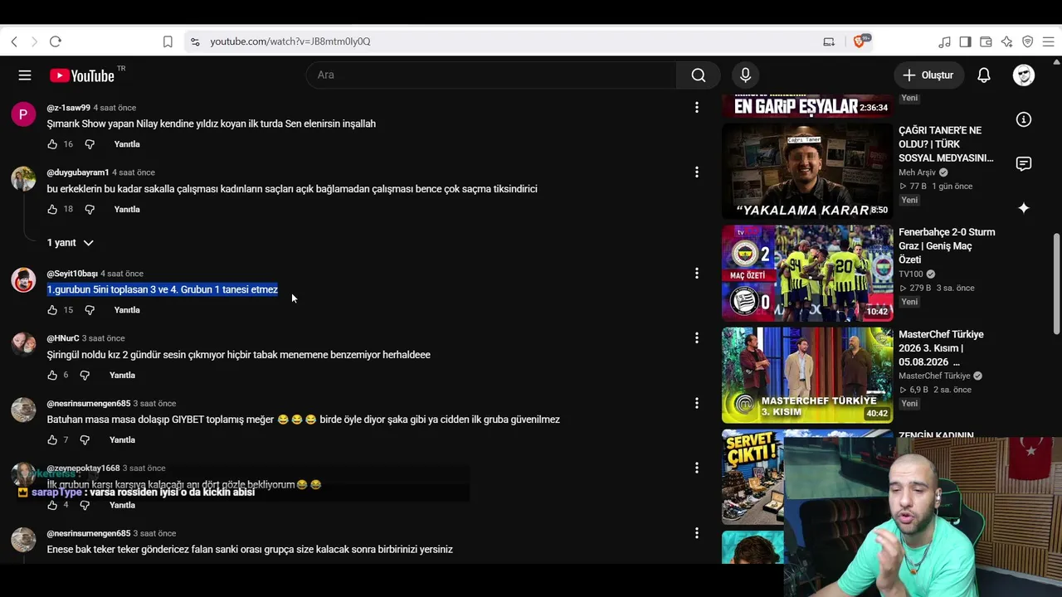This screenshot has width=1062, height=597.
Task: Dislike the comment from @HNurC
Action: click(x=85, y=376)
